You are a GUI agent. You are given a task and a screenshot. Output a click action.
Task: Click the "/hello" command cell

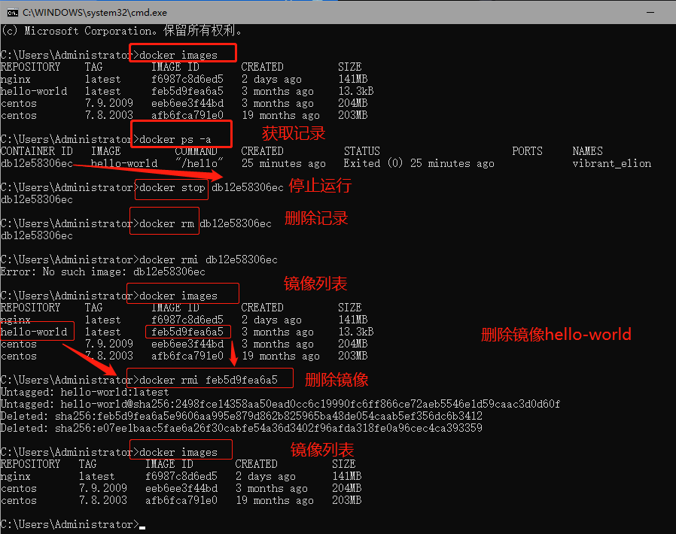(x=199, y=164)
